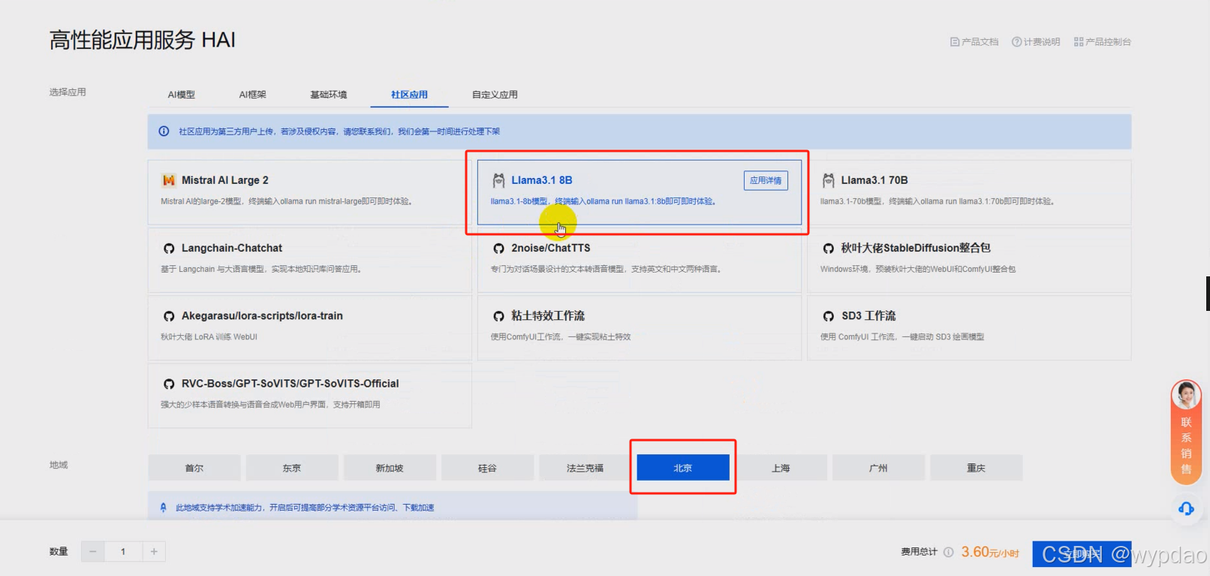The height and width of the screenshot is (576, 1210).
Task: Open the AI模型 tab
Action: tap(181, 95)
